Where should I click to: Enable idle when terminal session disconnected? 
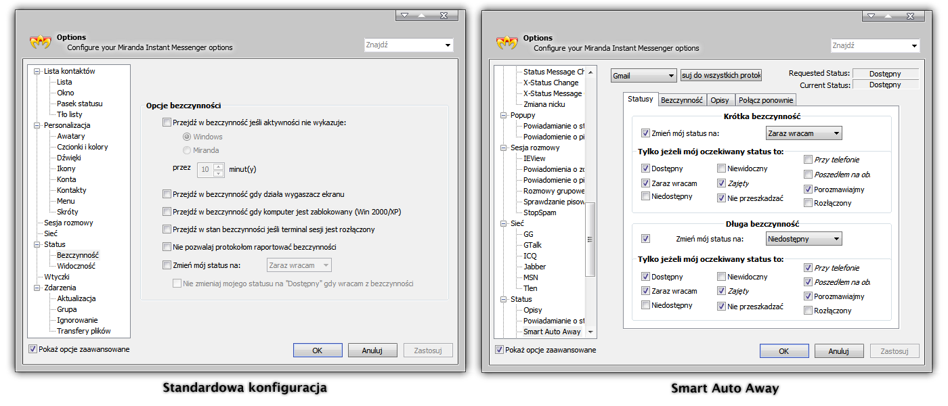coord(167,229)
